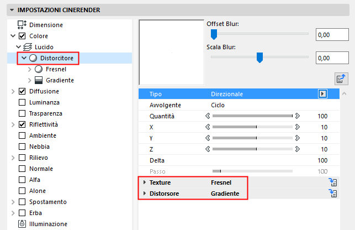Click the Scala Blur slider
Image resolution: width=355 pixels, height=230 pixels.
tap(259, 56)
